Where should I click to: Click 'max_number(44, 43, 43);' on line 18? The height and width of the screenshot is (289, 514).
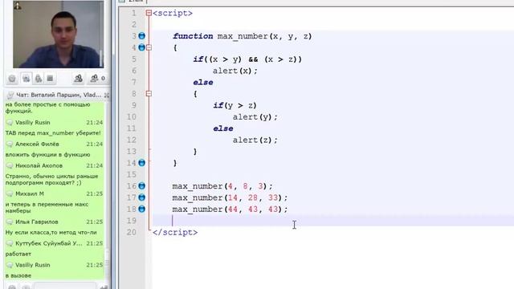pos(230,210)
